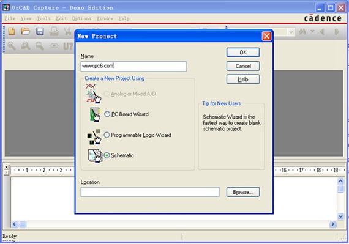Expand the toolbar combo box dropdown arrow
The image size is (349, 244).
pos(291,32)
